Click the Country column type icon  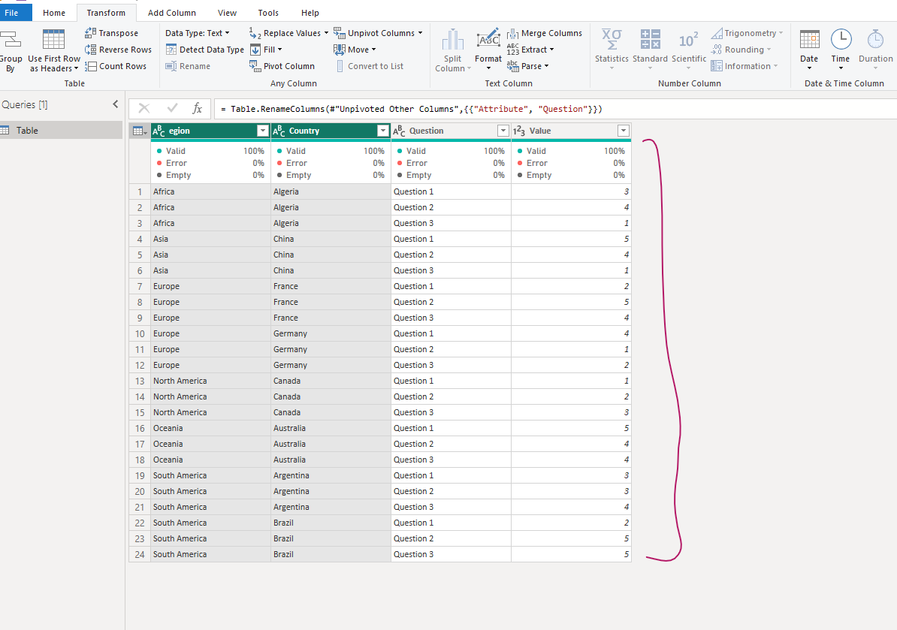279,131
